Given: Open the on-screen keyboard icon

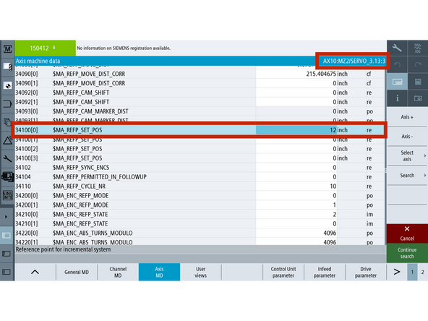Looking at the screenshot, I should [397, 82].
